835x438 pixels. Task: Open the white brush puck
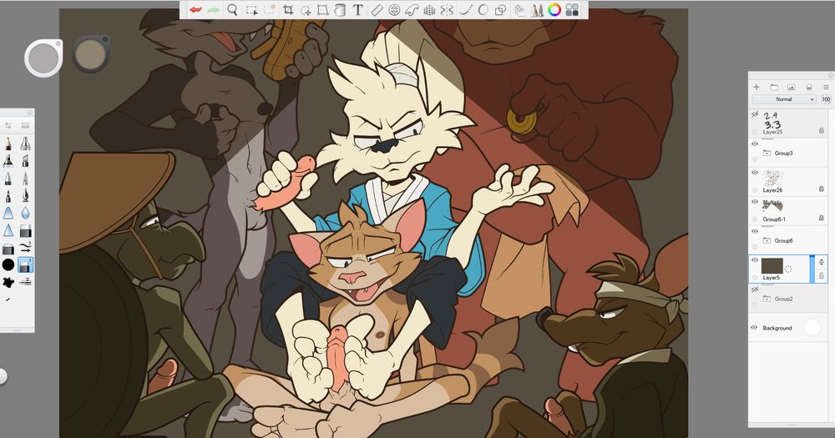(x=43, y=58)
